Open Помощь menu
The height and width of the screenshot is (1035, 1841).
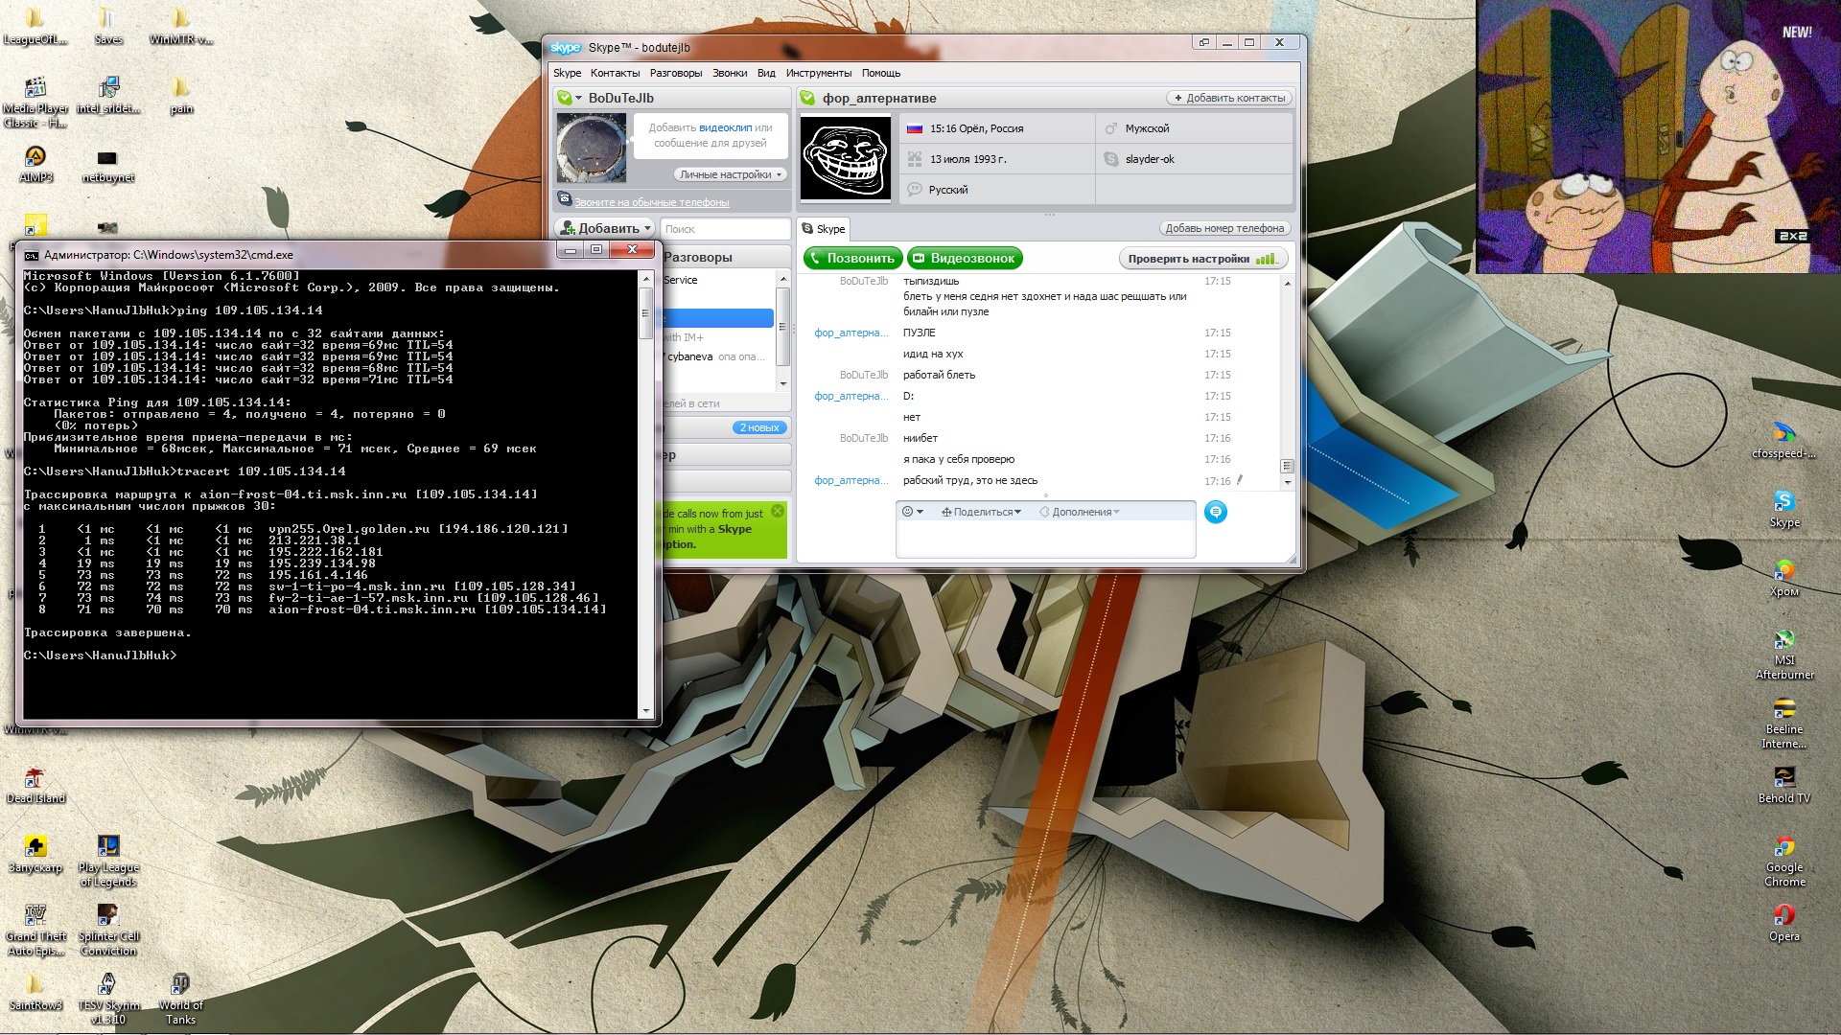click(880, 73)
